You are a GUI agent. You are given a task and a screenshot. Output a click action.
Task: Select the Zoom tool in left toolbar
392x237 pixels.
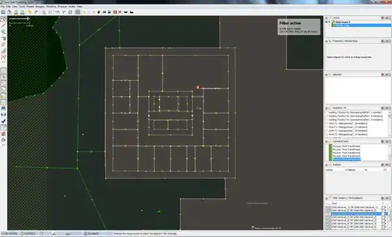tap(3, 32)
